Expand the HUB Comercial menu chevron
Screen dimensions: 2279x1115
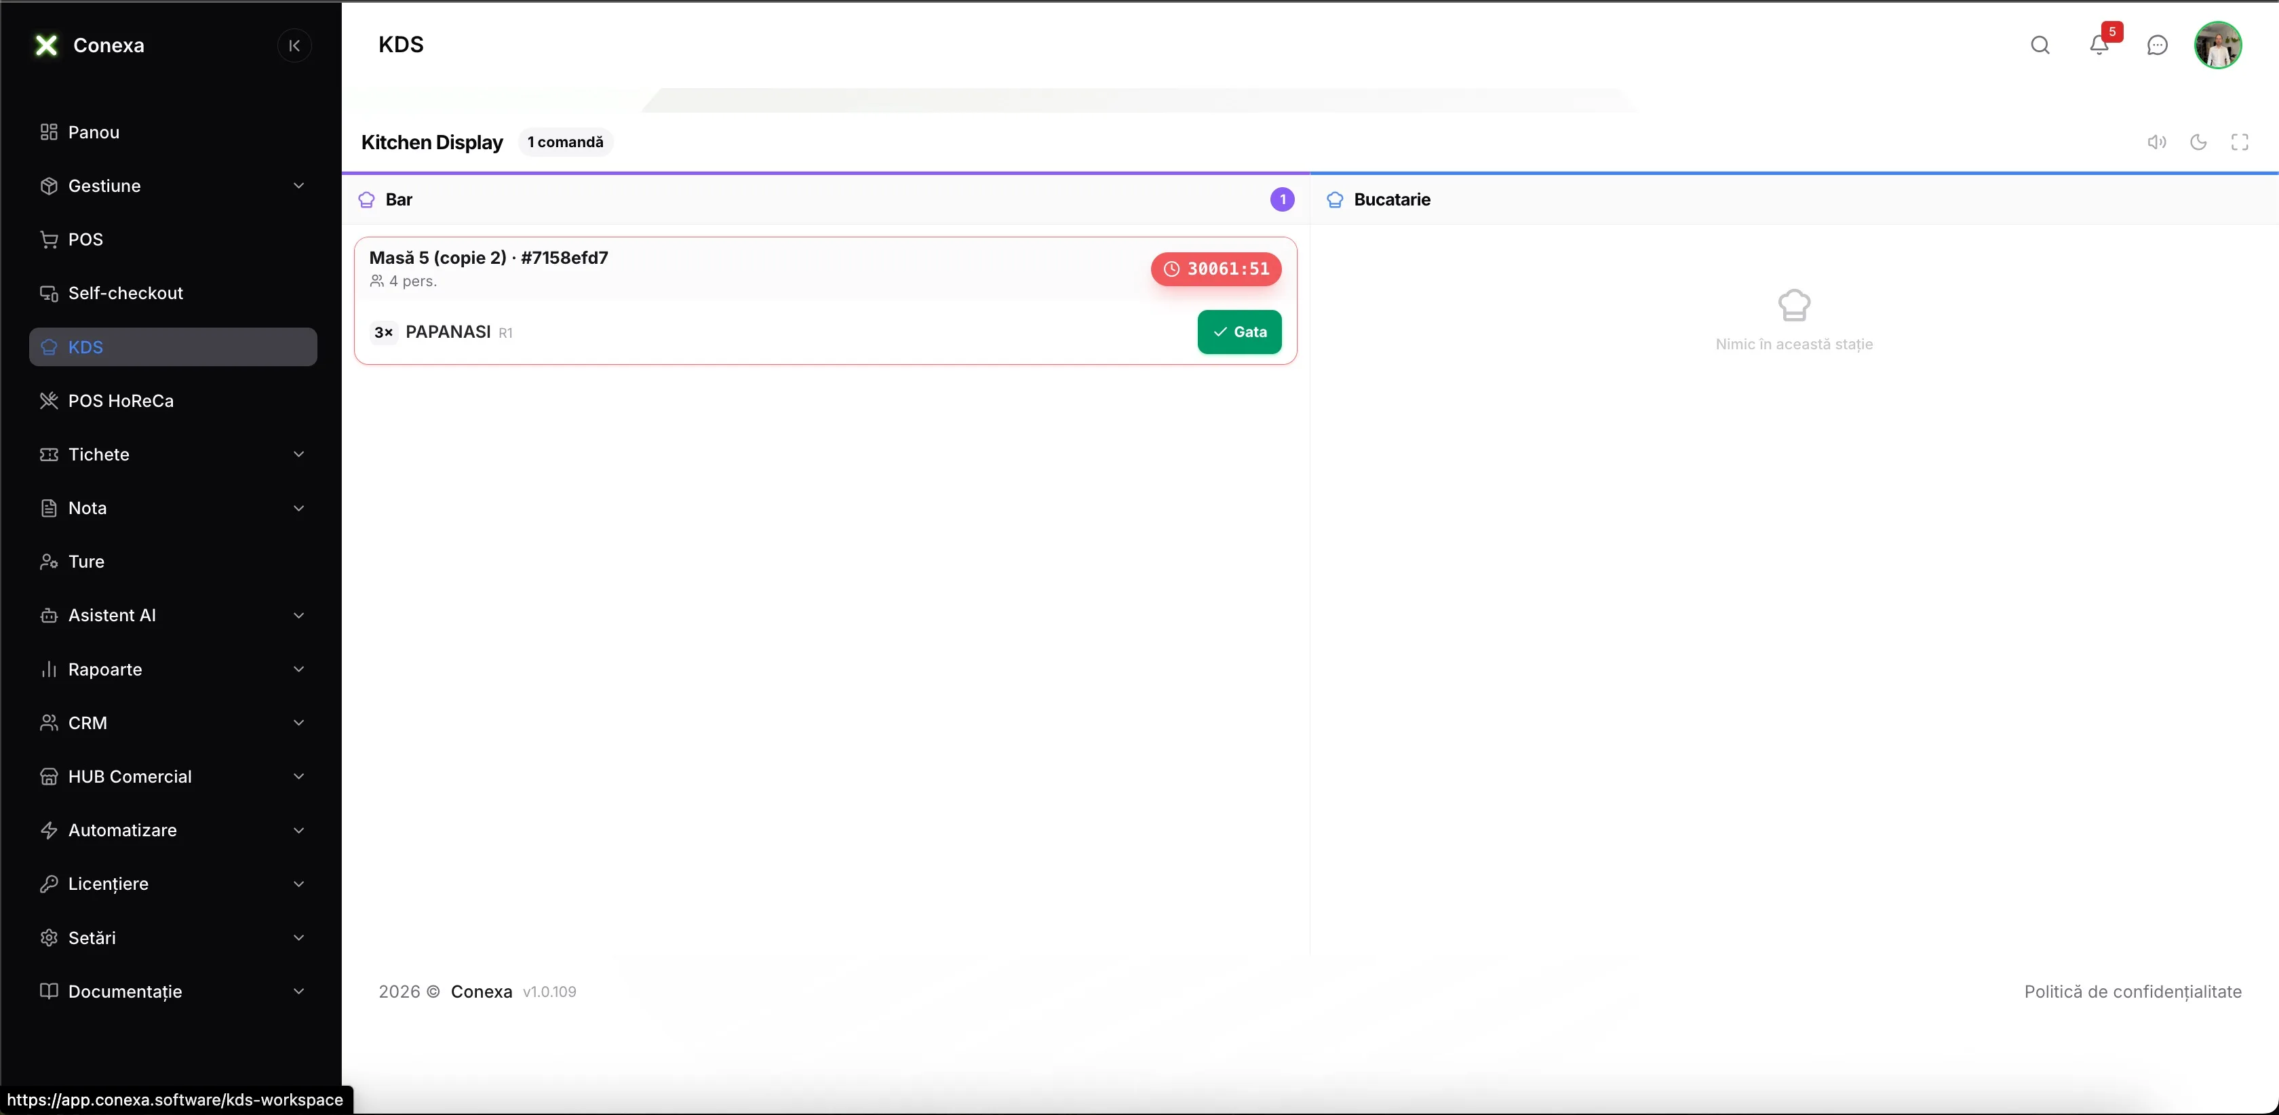coord(299,776)
